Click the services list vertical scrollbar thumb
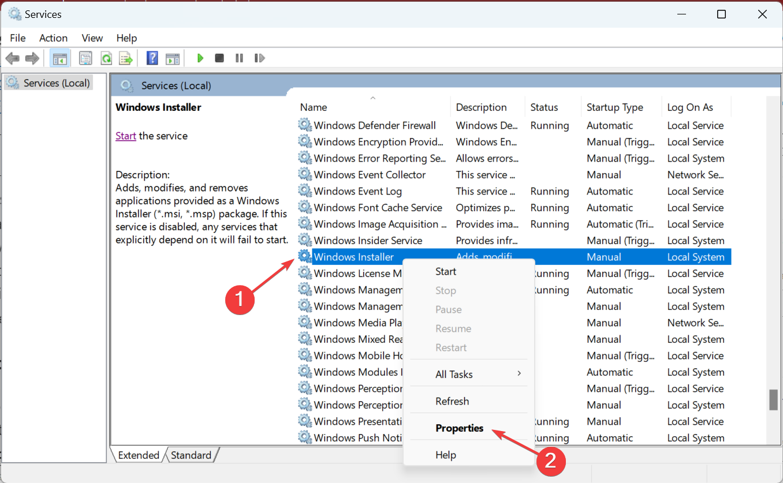The width and height of the screenshot is (783, 483). (773, 399)
